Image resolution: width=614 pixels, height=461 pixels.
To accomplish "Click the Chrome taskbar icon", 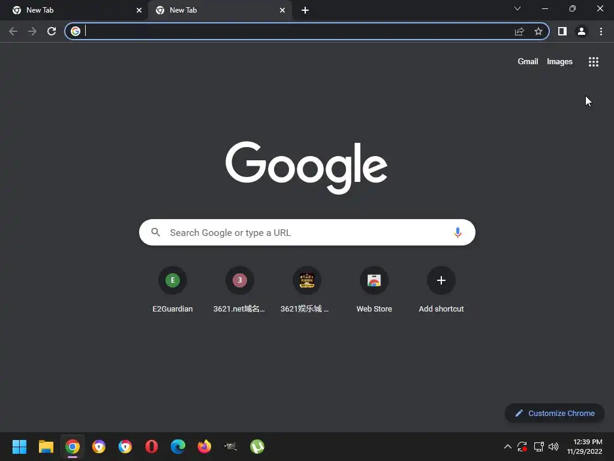I will [73, 447].
